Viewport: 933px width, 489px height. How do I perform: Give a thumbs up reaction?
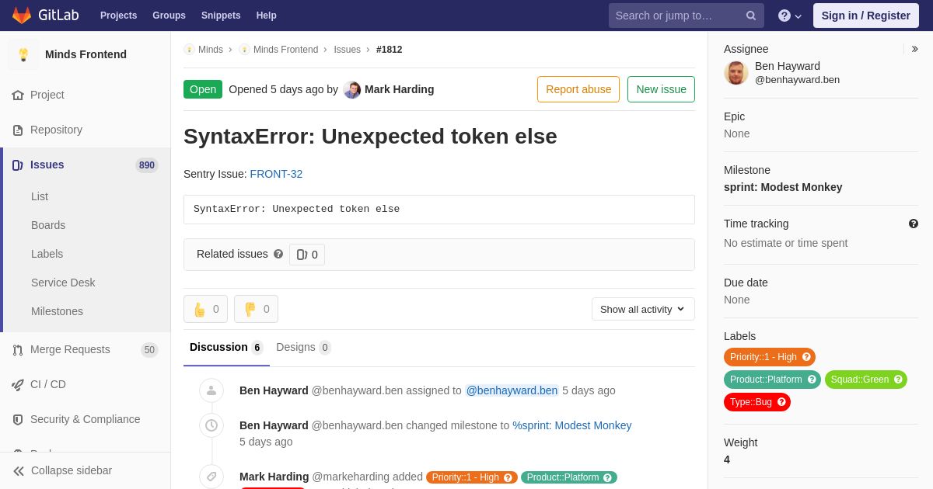coord(205,309)
